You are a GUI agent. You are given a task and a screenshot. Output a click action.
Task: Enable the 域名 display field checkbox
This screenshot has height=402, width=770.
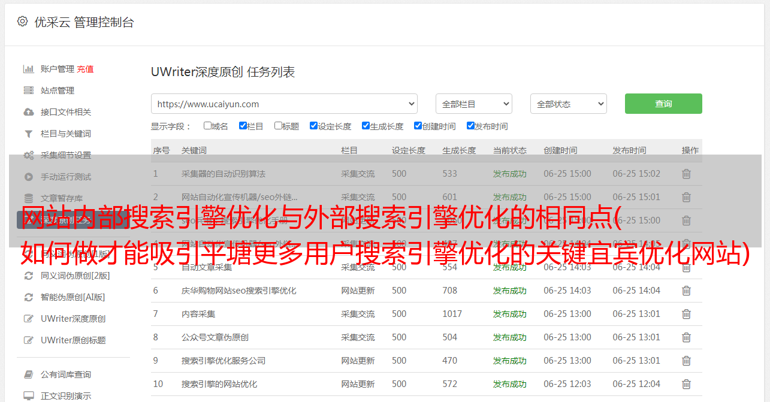207,126
